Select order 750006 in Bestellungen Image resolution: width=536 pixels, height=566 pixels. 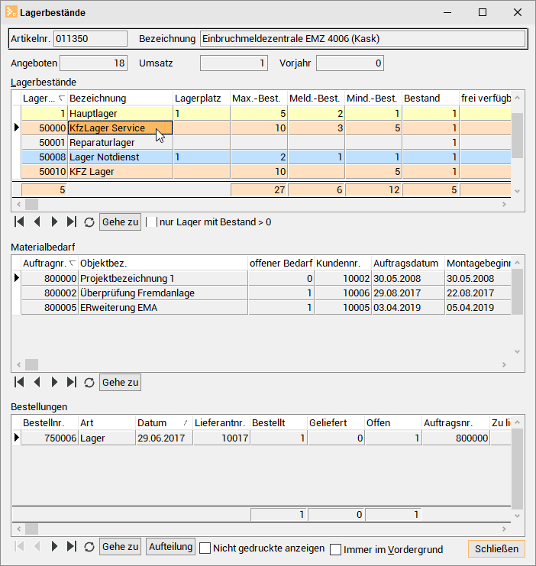click(266, 438)
